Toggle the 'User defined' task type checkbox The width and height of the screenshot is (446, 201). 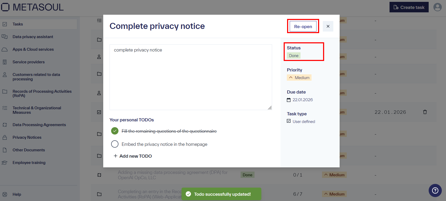pos(288,121)
